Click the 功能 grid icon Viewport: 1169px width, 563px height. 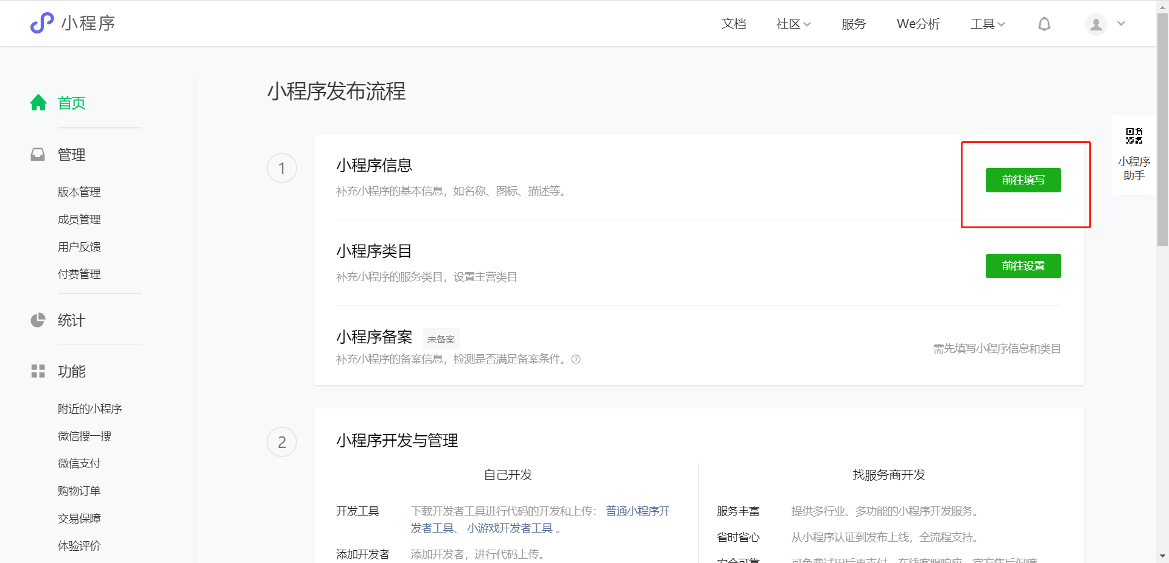coord(38,371)
